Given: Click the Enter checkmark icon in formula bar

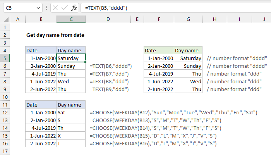Looking at the screenshot, I should coord(64,7).
